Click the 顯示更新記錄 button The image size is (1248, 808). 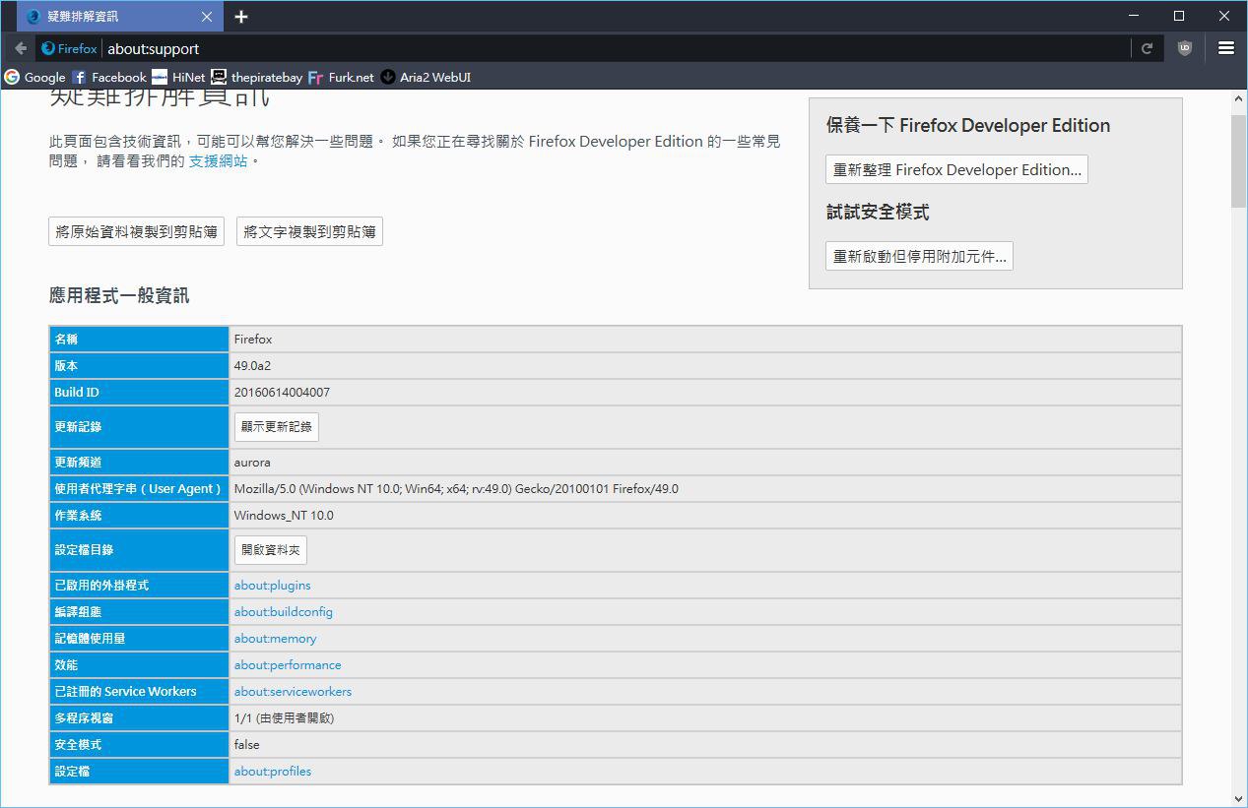277,427
